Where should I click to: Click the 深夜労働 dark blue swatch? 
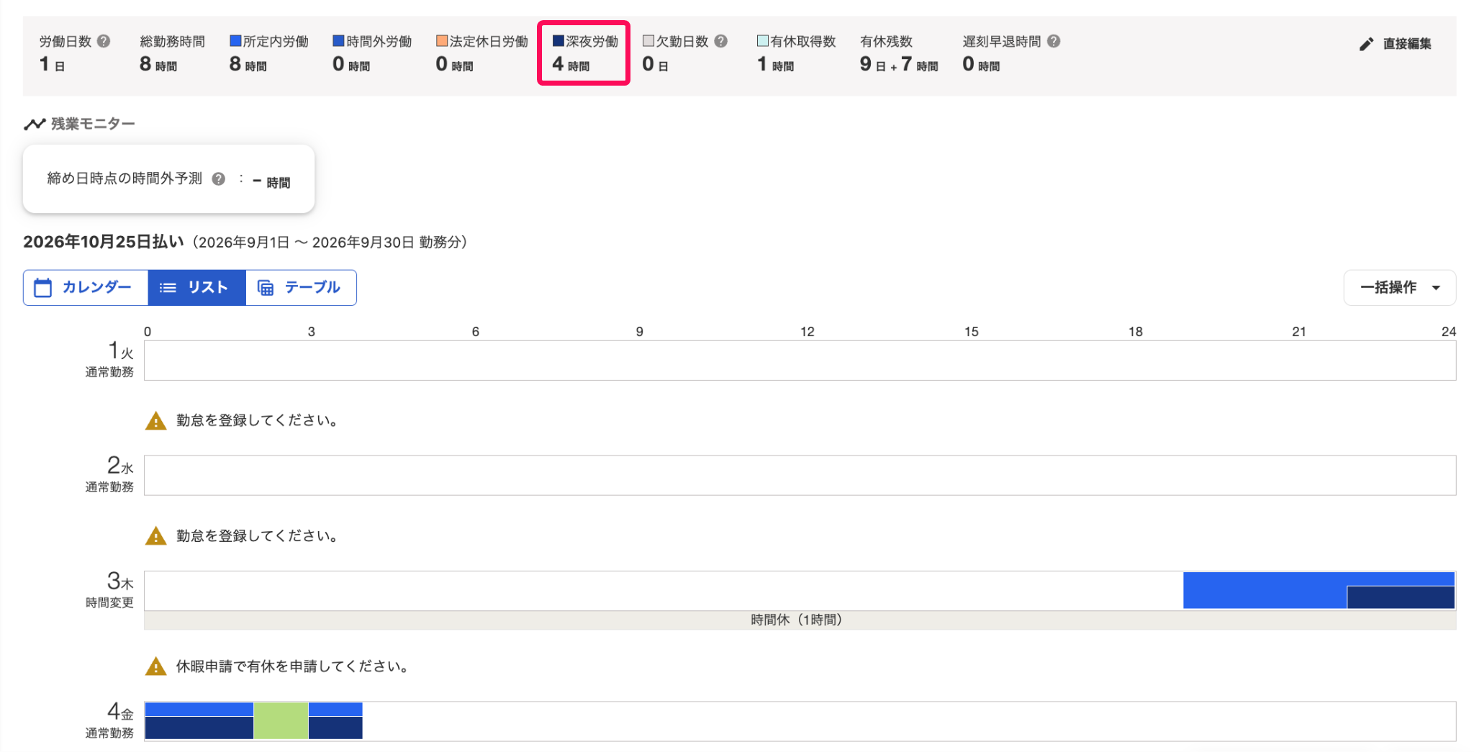[x=558, y=41]
